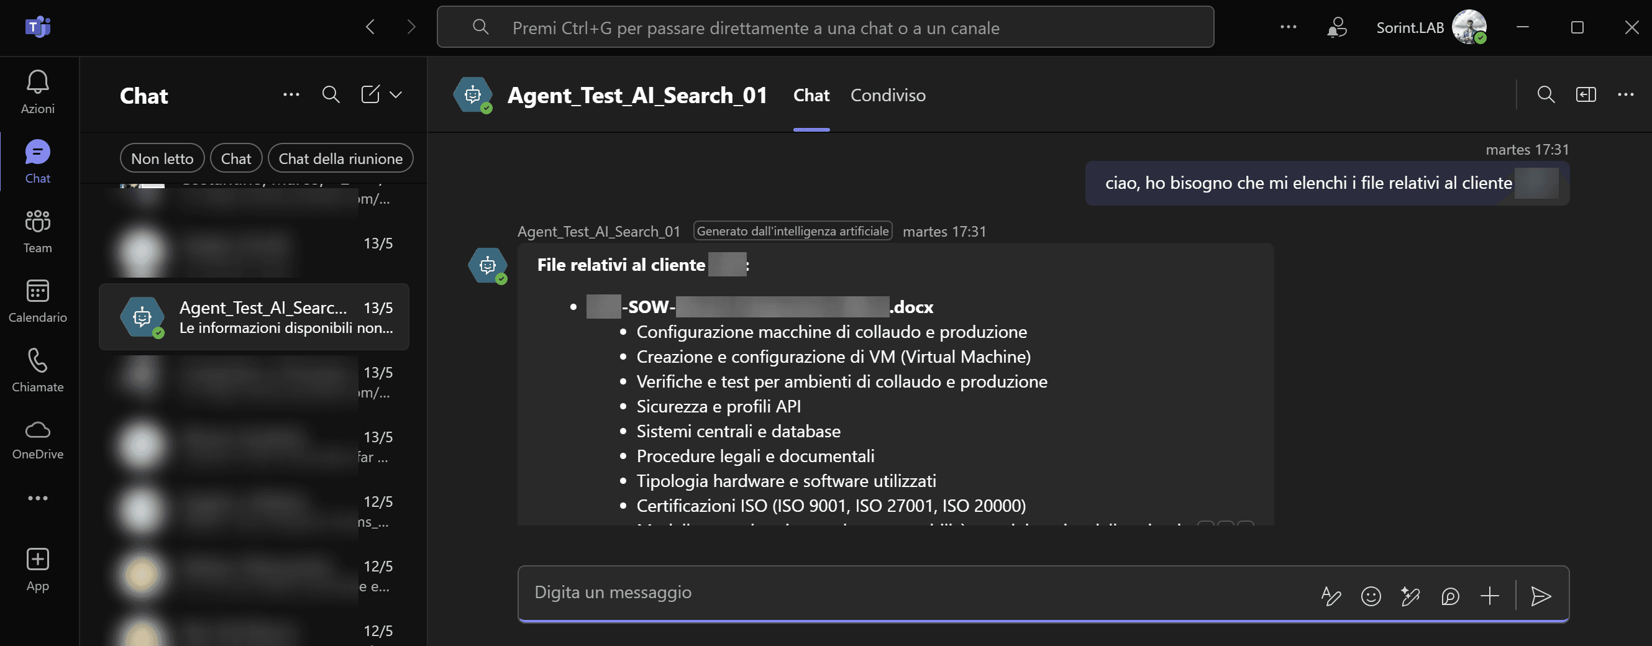Open OneDrive from the sidebar

coord(38,440)
